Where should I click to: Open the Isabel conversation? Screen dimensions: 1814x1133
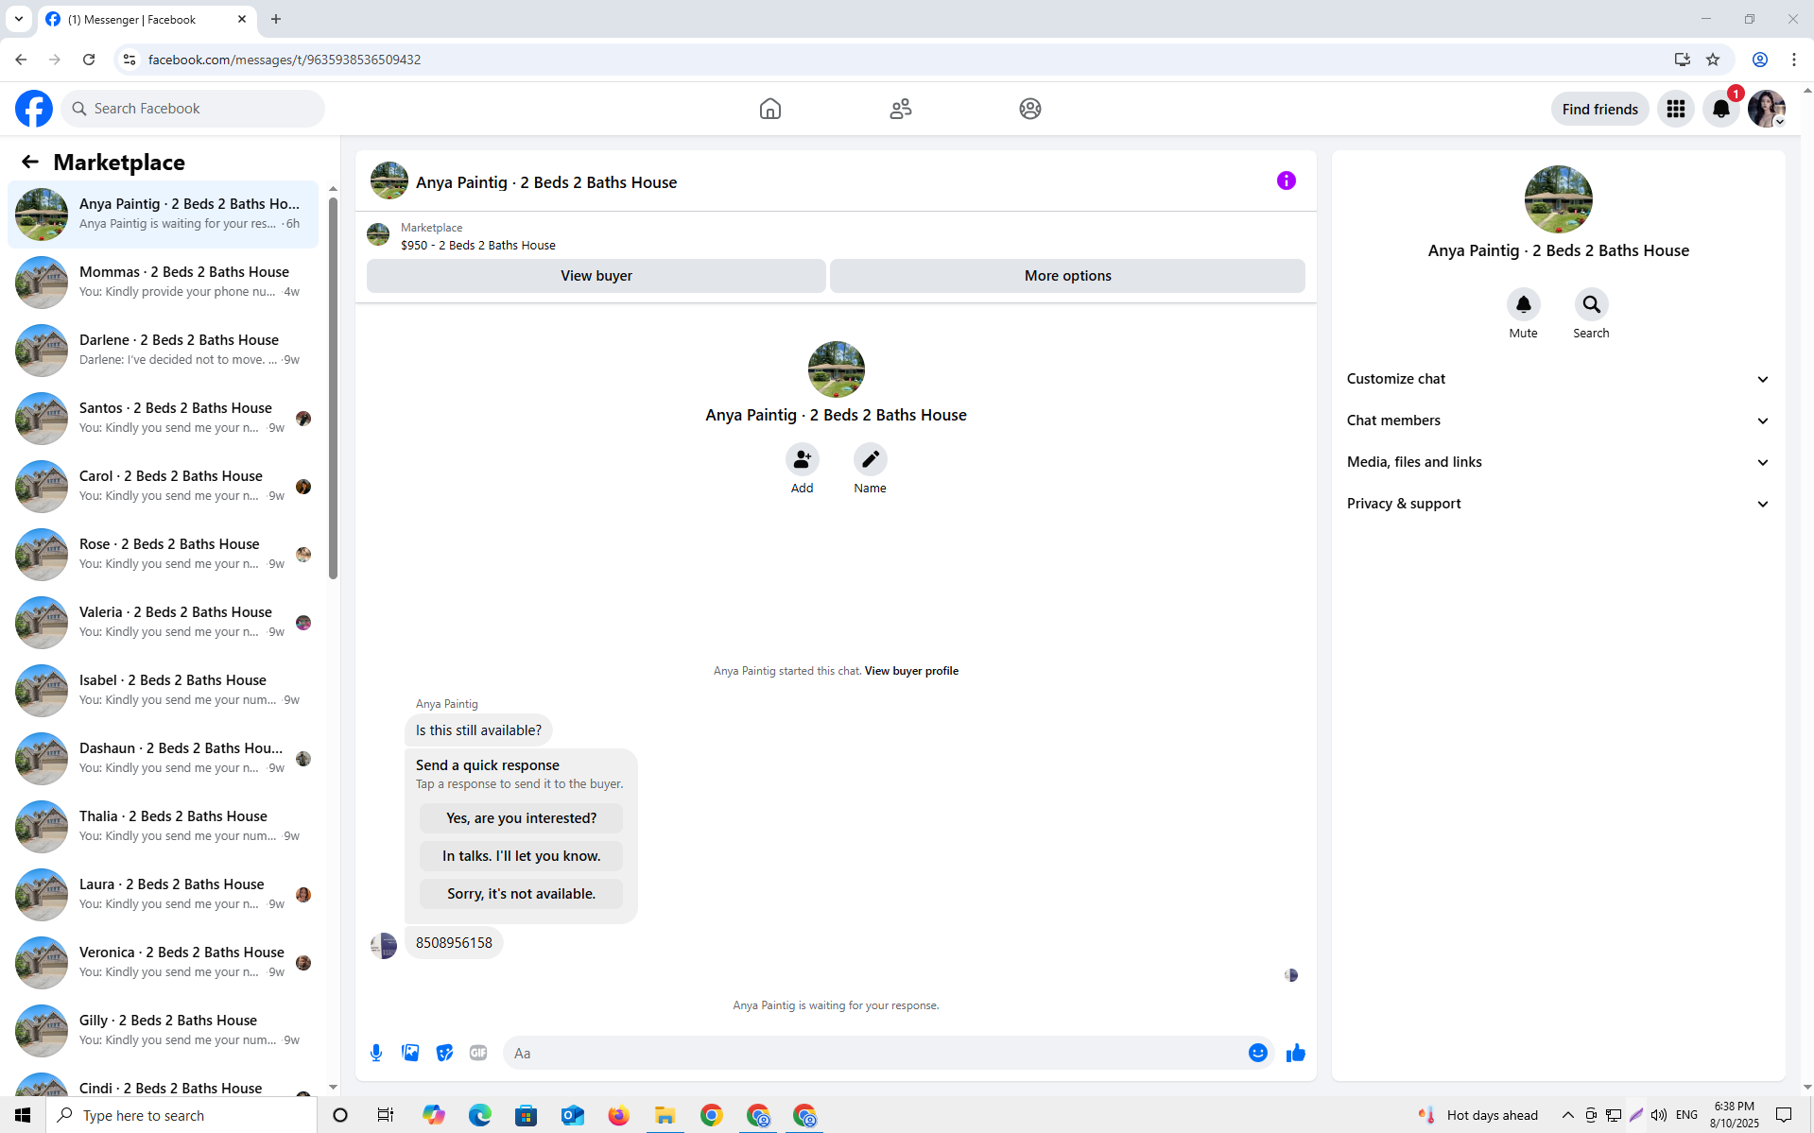[x=163, y=691]
